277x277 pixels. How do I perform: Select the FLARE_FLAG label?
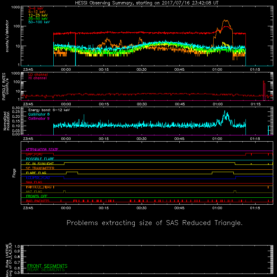coord(36,173)
